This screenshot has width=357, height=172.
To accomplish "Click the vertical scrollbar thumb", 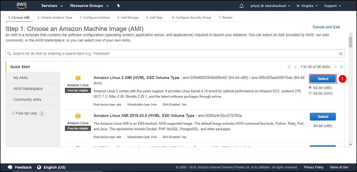I will pyautogui.click(x=350, y=42).
